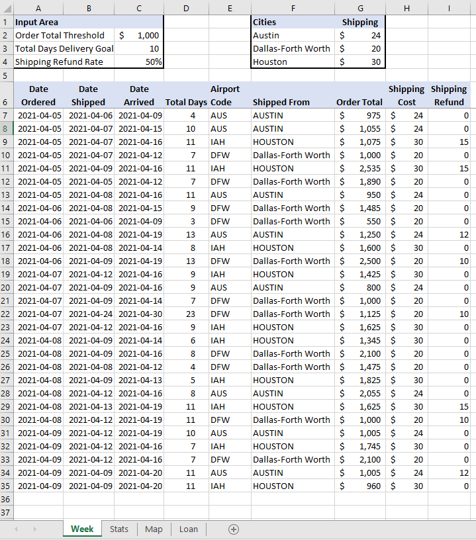Click 'Total Days Delivery Goal' cell
Screen dimensions: 476x540
[x=64, y=48]
